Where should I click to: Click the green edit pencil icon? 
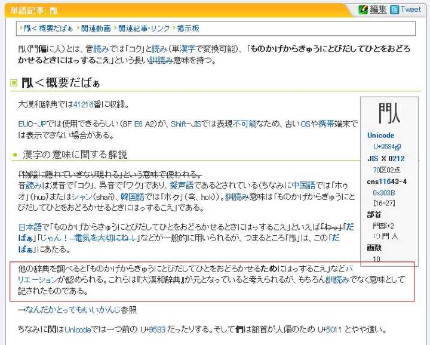363,10
